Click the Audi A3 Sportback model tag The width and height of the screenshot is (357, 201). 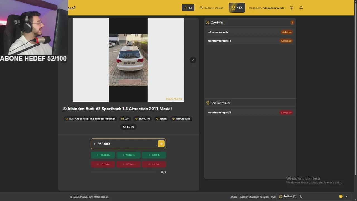point(90,119)
